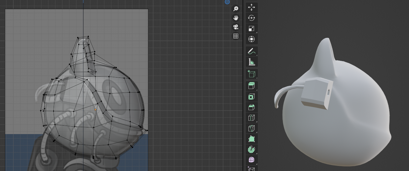Click the hand pan view button
409x171 pixels.
236,18
